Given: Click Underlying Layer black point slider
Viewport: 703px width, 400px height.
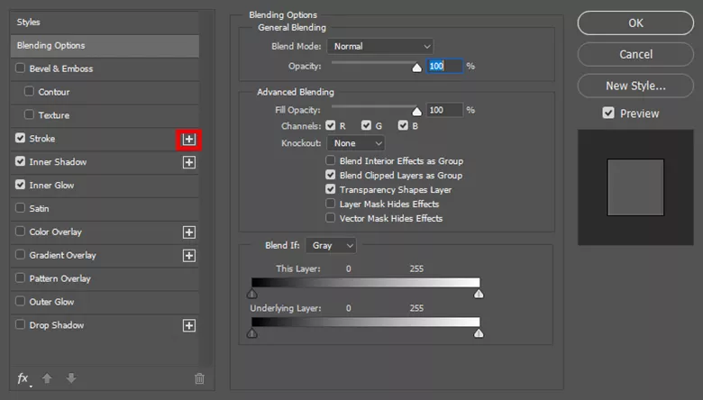Looking at the screenshot, I should [x=252, y=333].
